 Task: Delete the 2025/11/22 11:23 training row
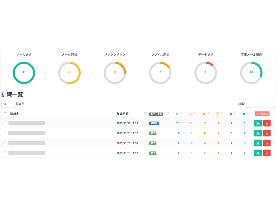point(267,123)
